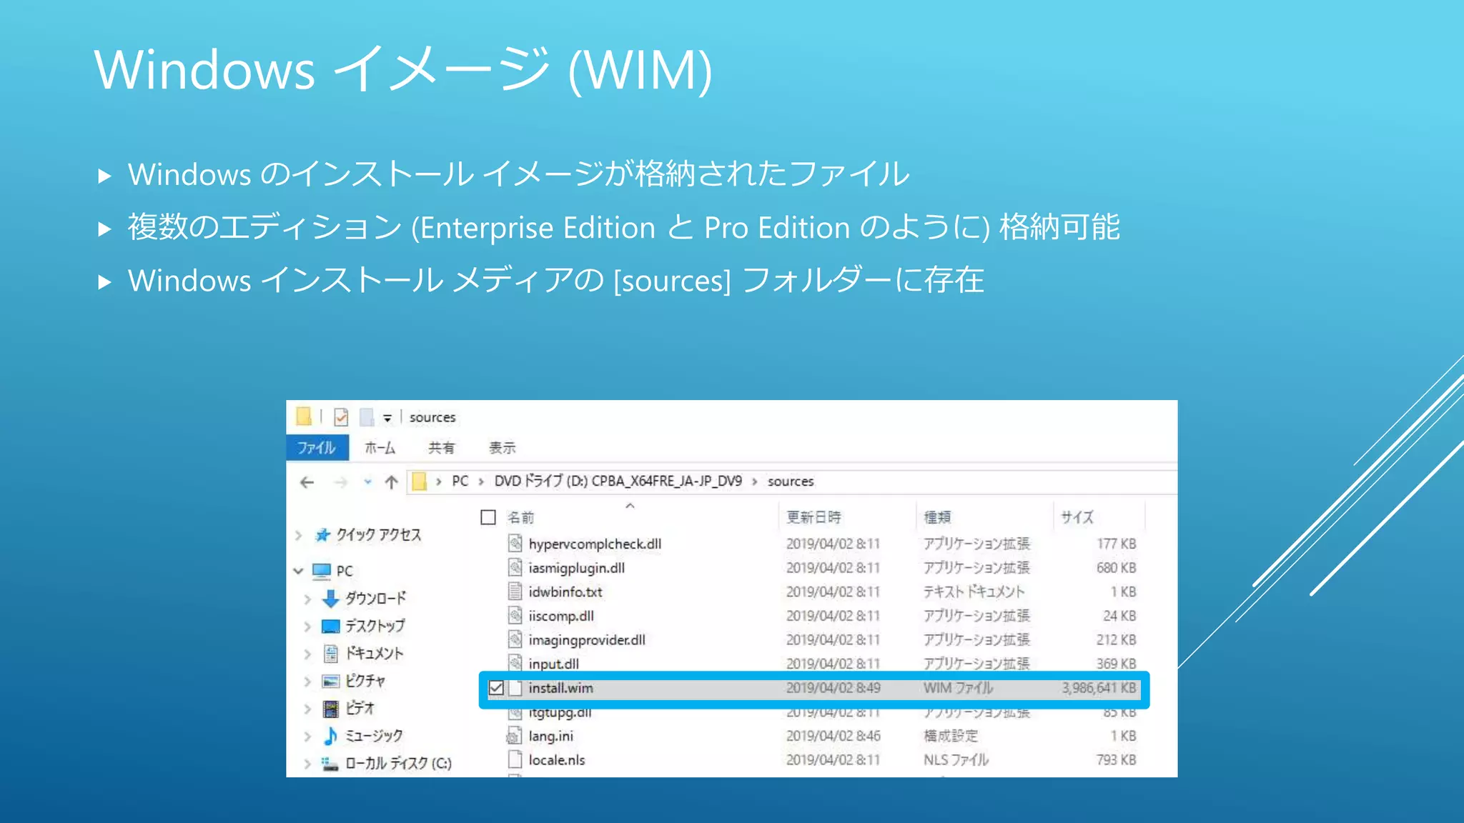Image resolution: width=1464 pixels, height=823 pixels.
Task: Select the ミュージック folder label in tree
Action: pyautogui.click(x=374, y=736)
